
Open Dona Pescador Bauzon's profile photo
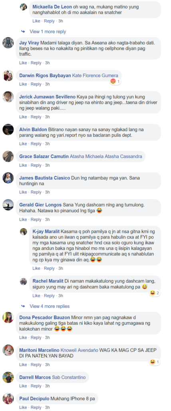(8, 317)
